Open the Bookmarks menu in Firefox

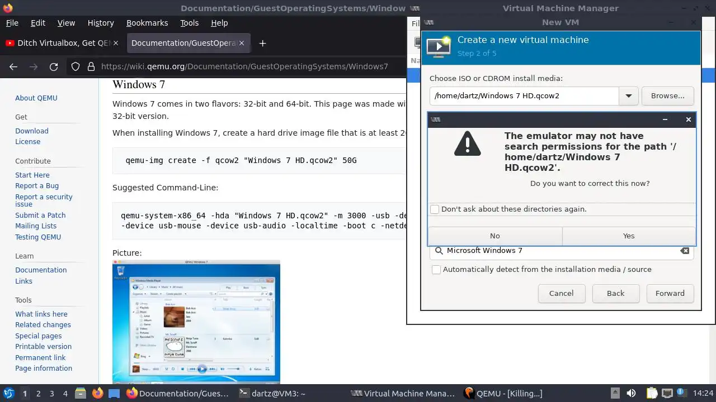147,23
